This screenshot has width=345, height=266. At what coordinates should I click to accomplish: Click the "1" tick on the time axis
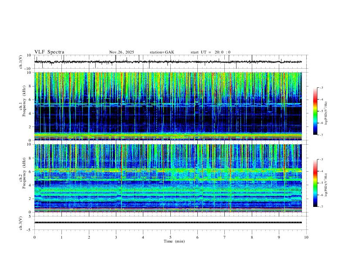[61, 237]
